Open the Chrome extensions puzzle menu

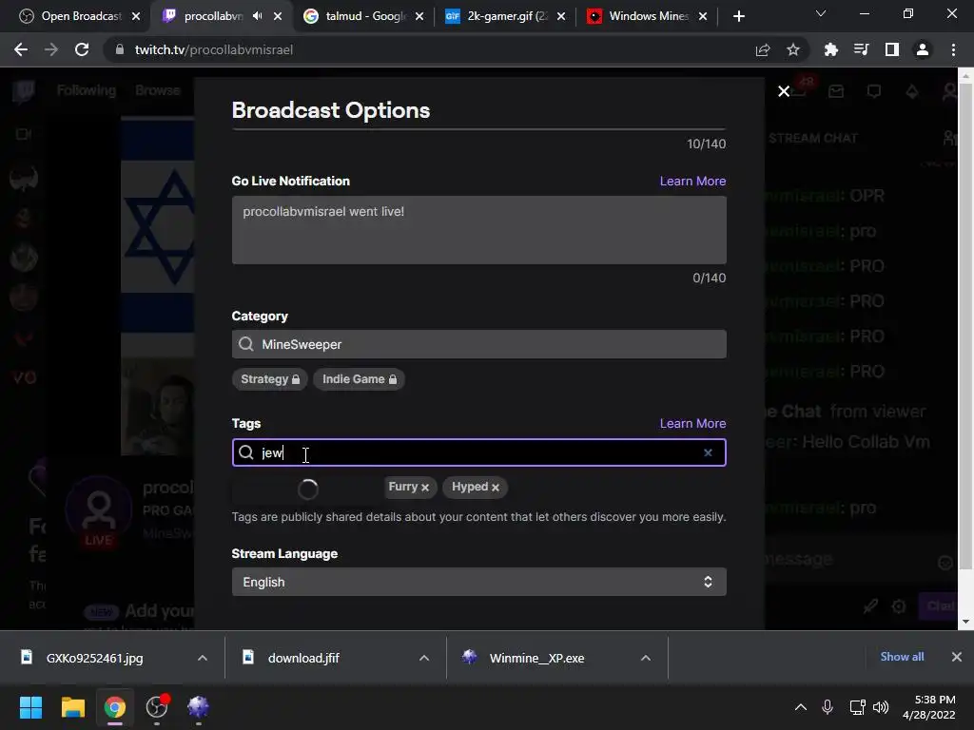831,49
